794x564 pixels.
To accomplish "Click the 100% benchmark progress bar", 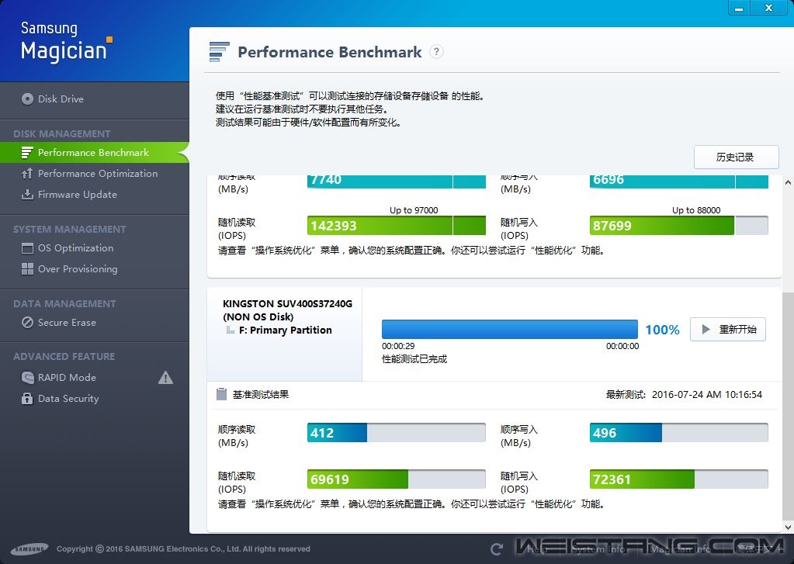I will click(509, 329).
